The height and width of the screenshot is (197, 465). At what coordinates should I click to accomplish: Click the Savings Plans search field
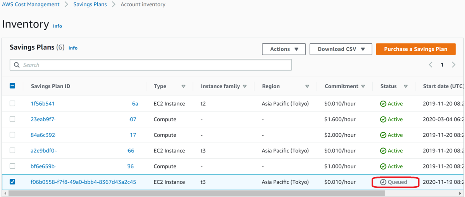155,65
